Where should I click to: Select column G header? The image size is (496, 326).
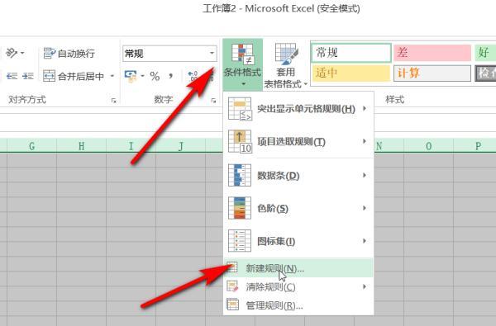click(x=32, y=146)
